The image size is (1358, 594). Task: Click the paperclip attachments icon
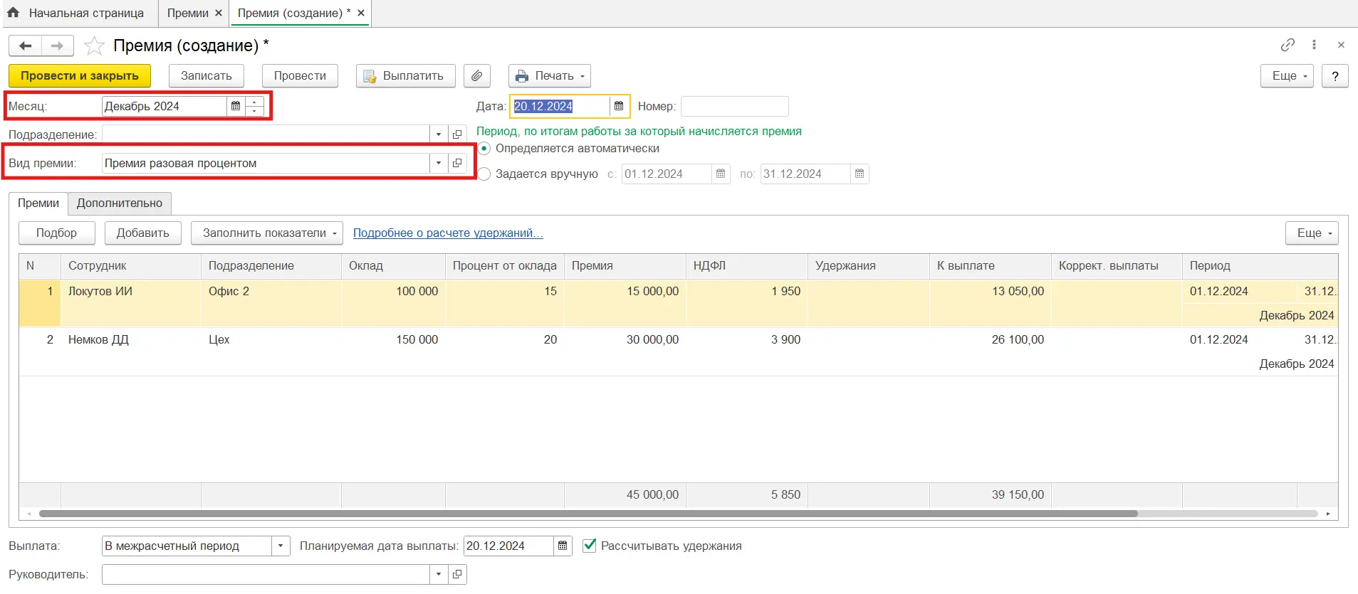point(476,76)
